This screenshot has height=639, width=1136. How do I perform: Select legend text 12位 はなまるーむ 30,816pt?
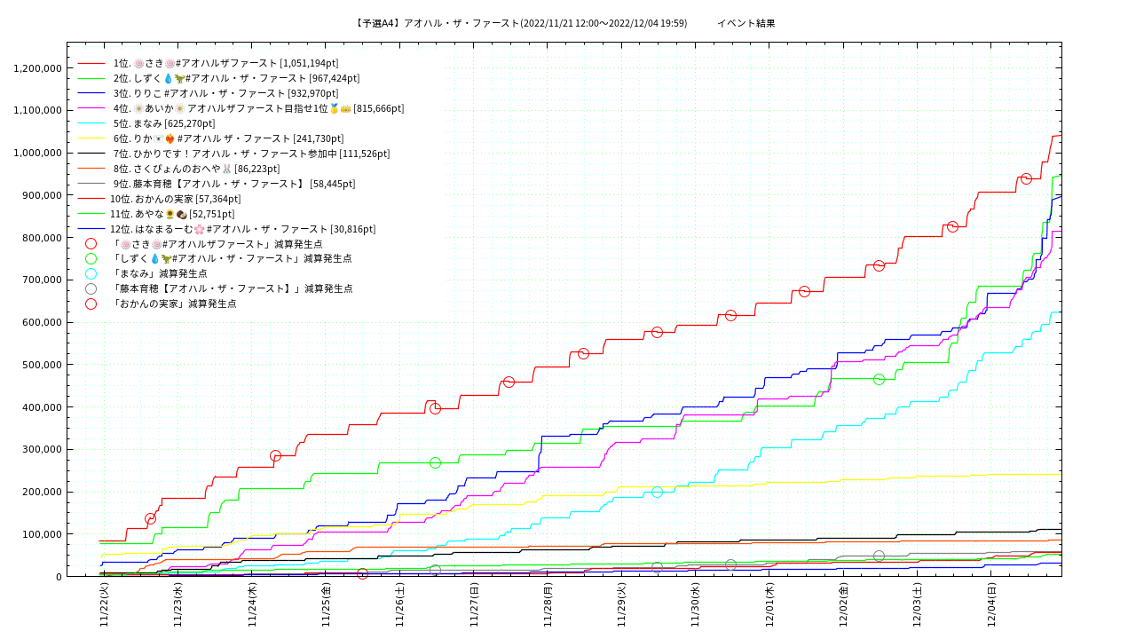pos(243,229)
